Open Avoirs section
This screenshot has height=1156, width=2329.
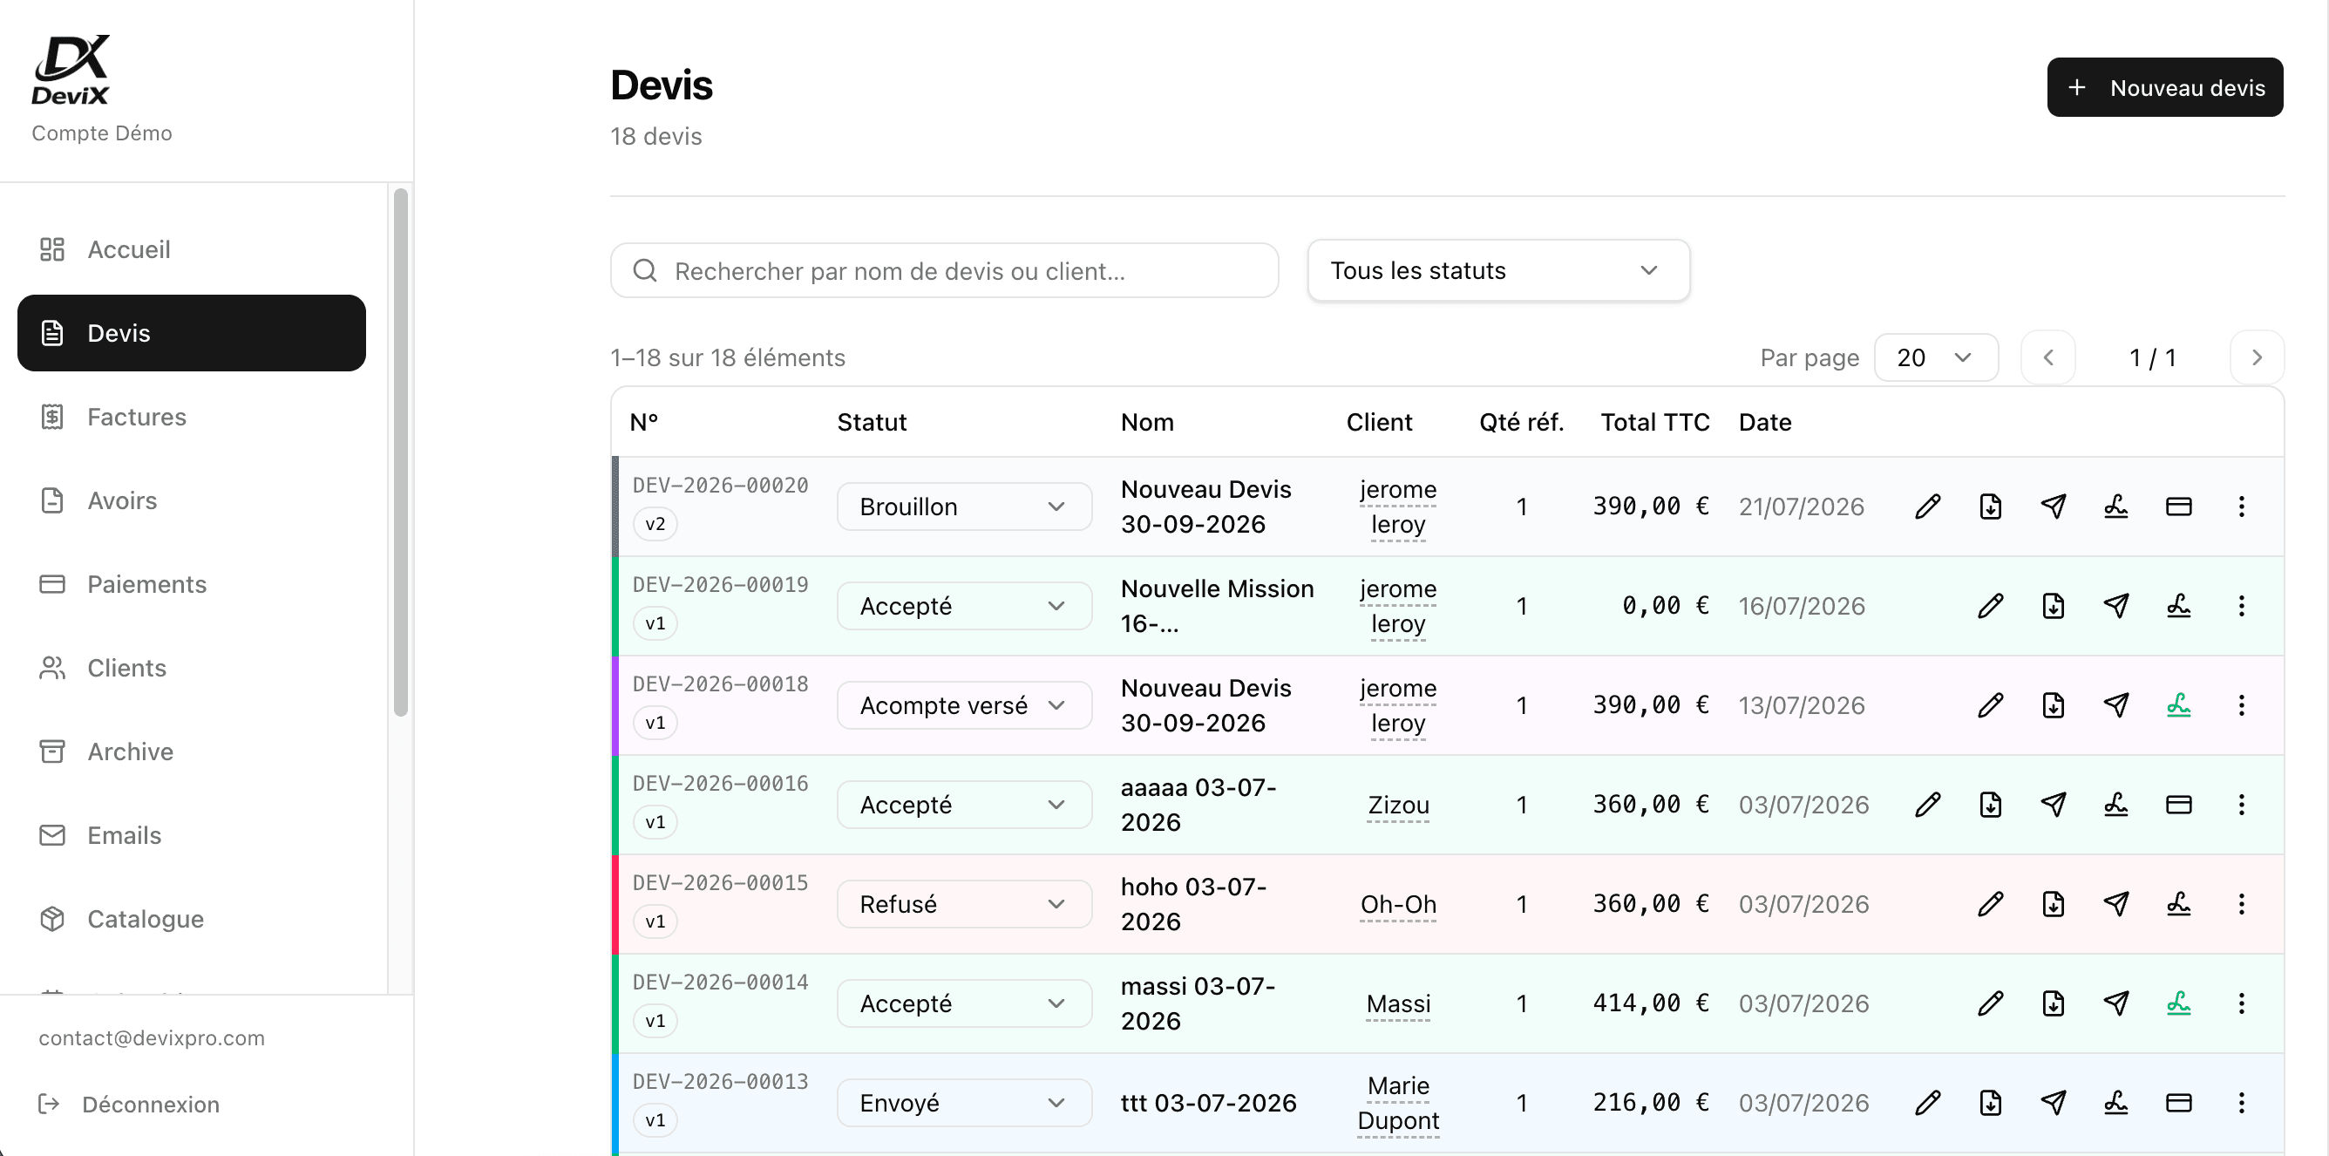click(192, 500)
